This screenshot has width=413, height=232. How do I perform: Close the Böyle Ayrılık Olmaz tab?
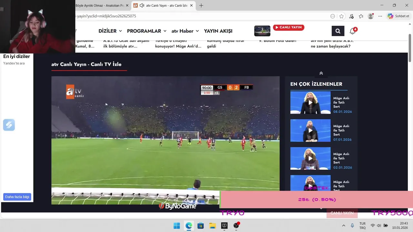(127, 5)
